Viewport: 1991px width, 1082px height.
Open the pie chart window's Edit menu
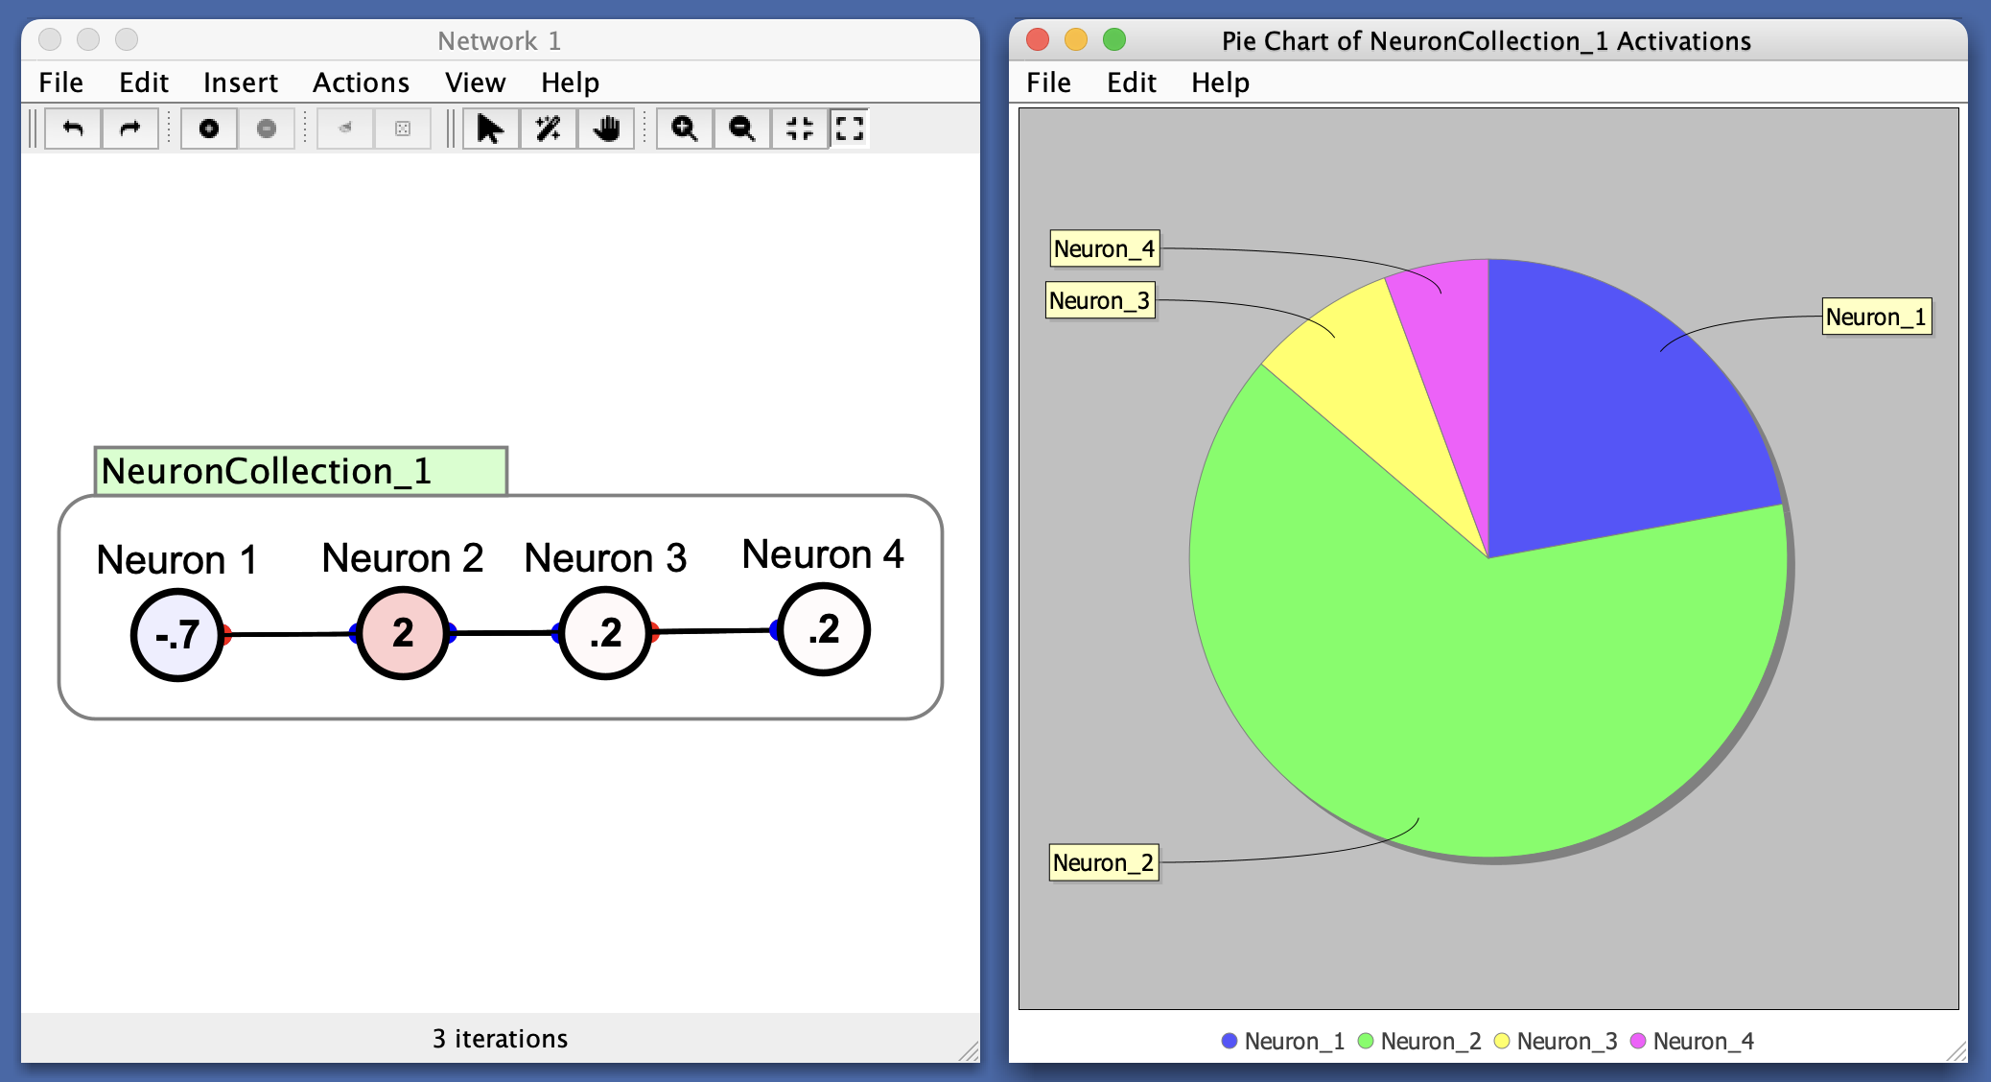[x=1131, y=82]
